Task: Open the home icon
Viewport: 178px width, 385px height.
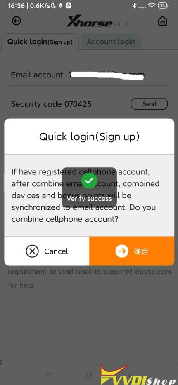Action: tap(162, 21)
